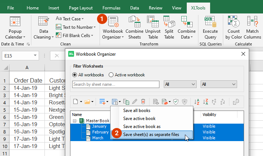Click the hide sheets crossed-eye icon

click(x=165, y=101)
